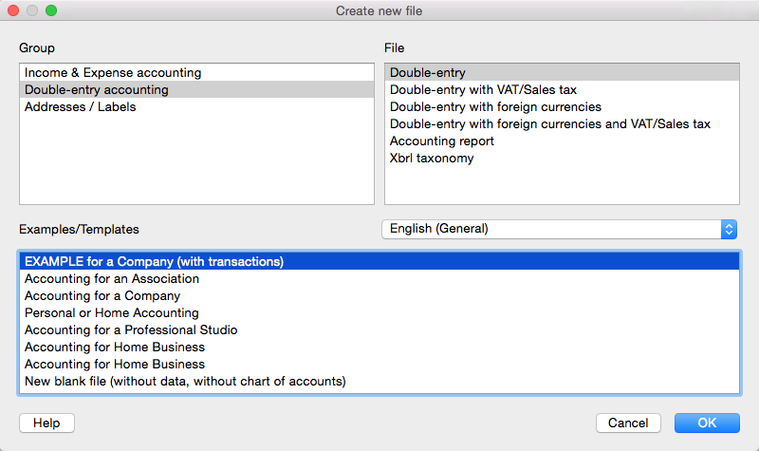This screenshot has height=451, width=759.
Task: Choose Xbrl taxonomy file type
Action: (x=562, y=158)
